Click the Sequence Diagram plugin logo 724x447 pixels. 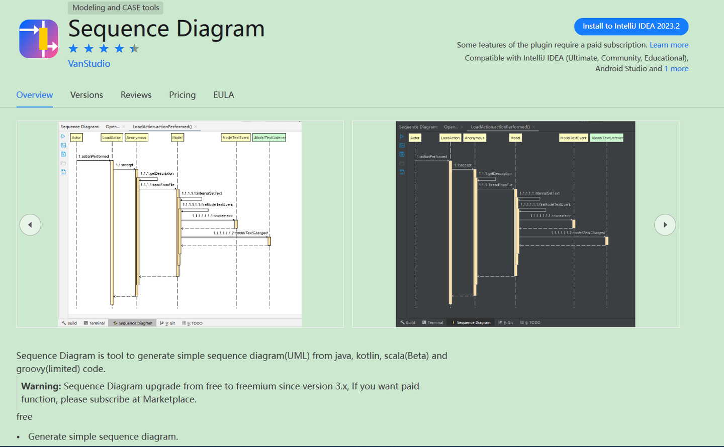coord(38,39)
